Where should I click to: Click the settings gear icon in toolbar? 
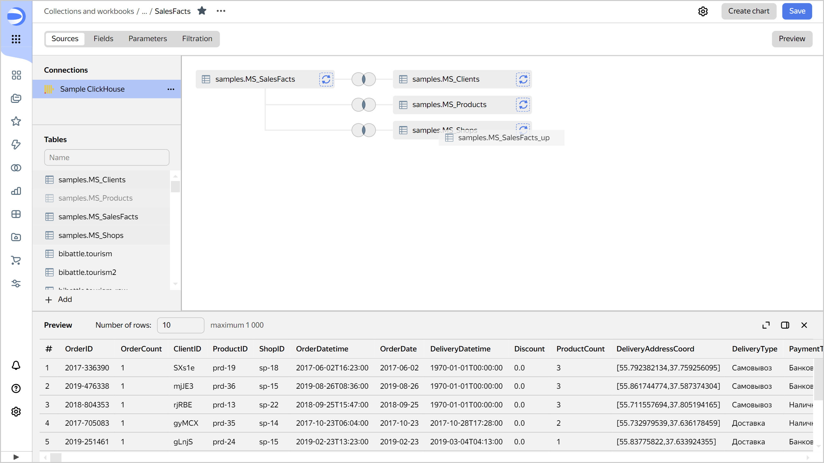[x=704, y=11]
